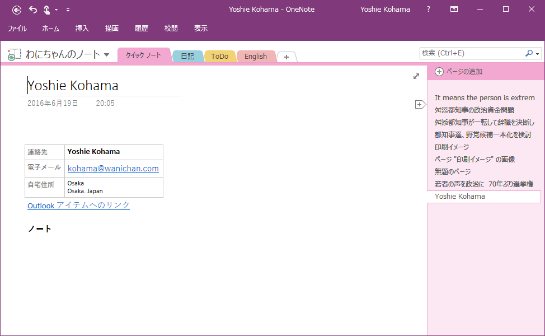Open the 表示 ribbon tab
This screenshot has height=336, width=545.
[x=200, y=29]
